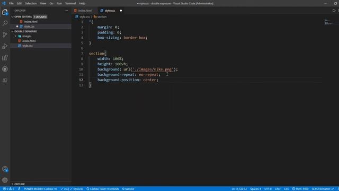Open index.html in Double Exposure folder
Viewport: 339px width, 191px height.
point(29,41)
